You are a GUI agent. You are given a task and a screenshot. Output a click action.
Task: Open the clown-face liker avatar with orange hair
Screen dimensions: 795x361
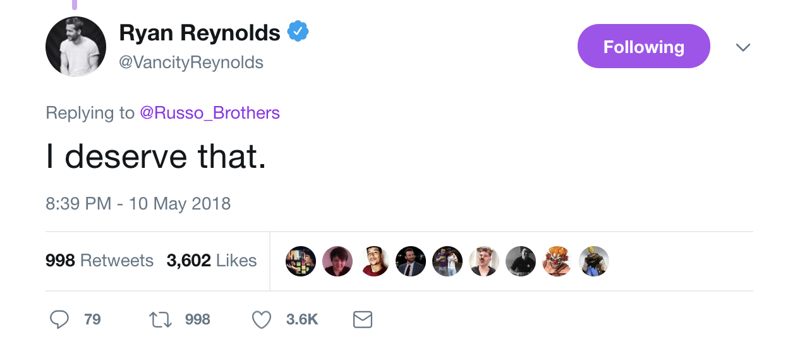pos(557,261)
